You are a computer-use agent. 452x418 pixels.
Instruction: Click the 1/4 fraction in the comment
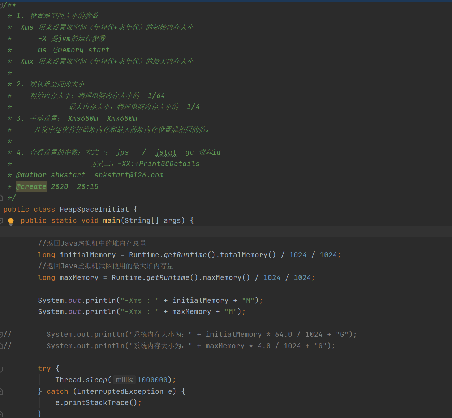193,107
